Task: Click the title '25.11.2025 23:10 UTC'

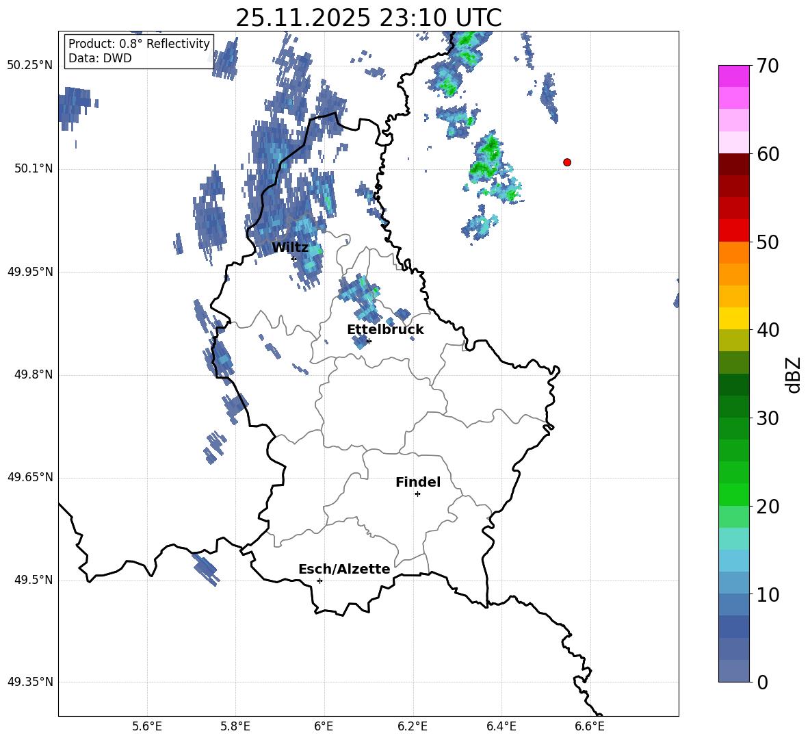Action: [368, 18]
